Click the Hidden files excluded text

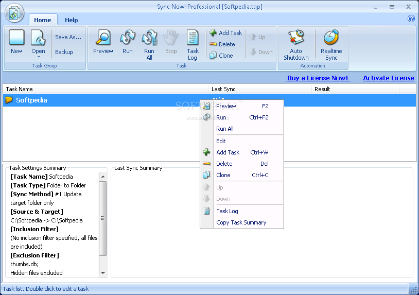(x=37, y=273)
